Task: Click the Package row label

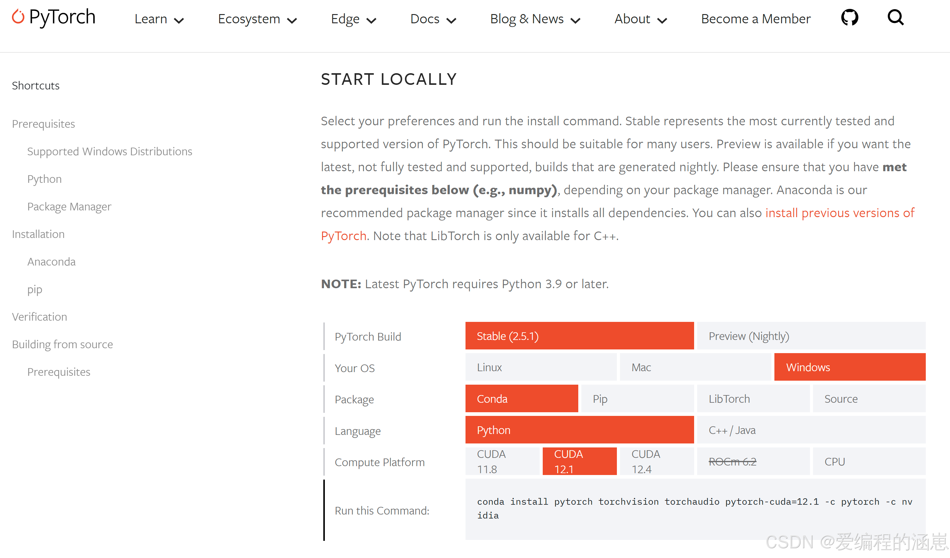Action: [x=354, y=399]
